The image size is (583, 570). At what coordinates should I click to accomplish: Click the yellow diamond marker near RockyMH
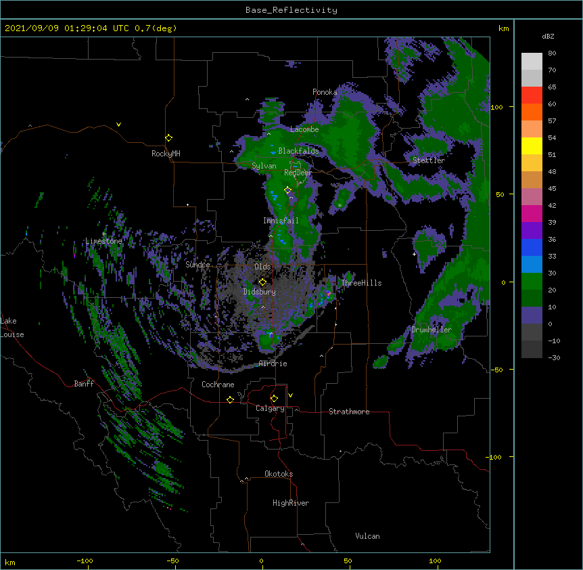click(x=169, y=138)
